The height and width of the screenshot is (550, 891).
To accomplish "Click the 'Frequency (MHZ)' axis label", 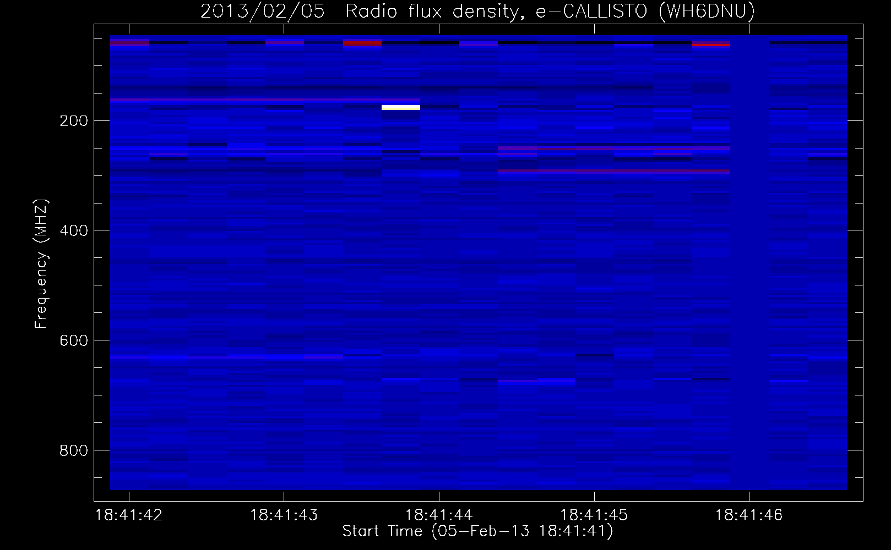I will coord(41,264).
